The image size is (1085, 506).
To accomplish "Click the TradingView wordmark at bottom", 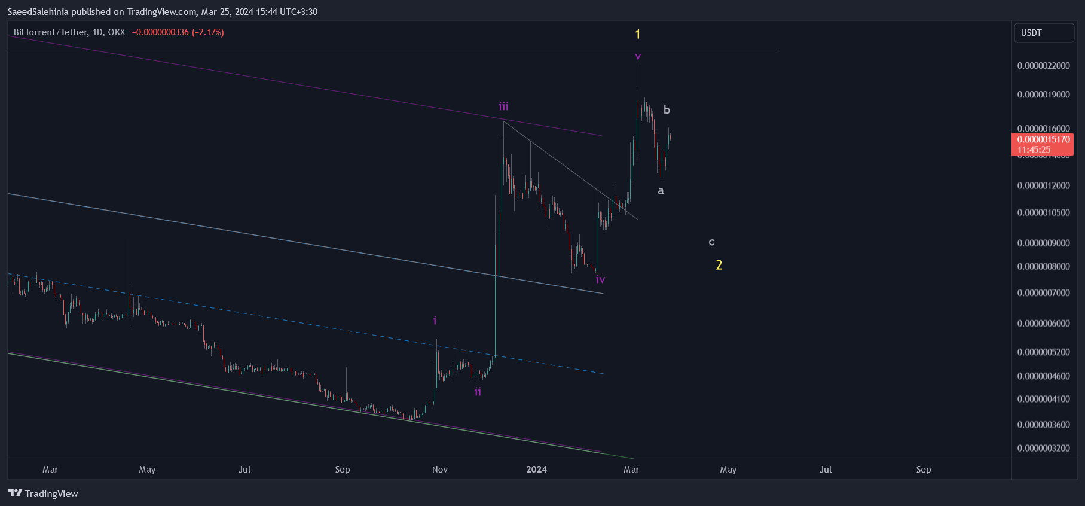I will tap(51, 493).
